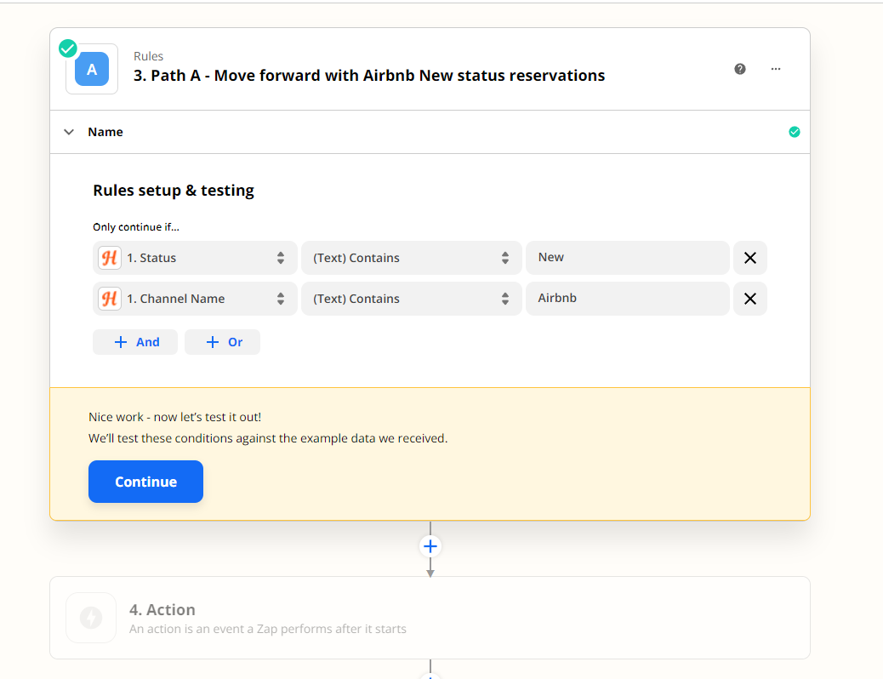Click the step title 'Path A - Move forward'
The width and height of the screenshot is (883, 679).
tap(369, 76)
